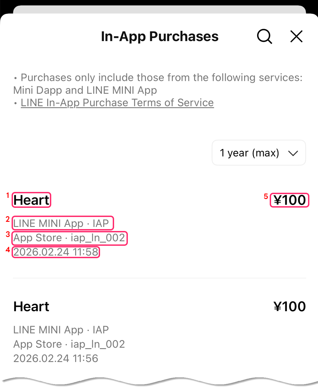Click the ¥100 price of first purchase

click(289, 200)
